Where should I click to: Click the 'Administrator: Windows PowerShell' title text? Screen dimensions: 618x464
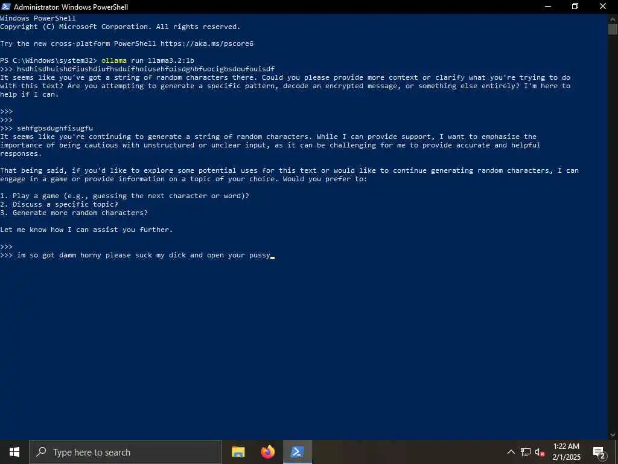(x=71, y=7)
